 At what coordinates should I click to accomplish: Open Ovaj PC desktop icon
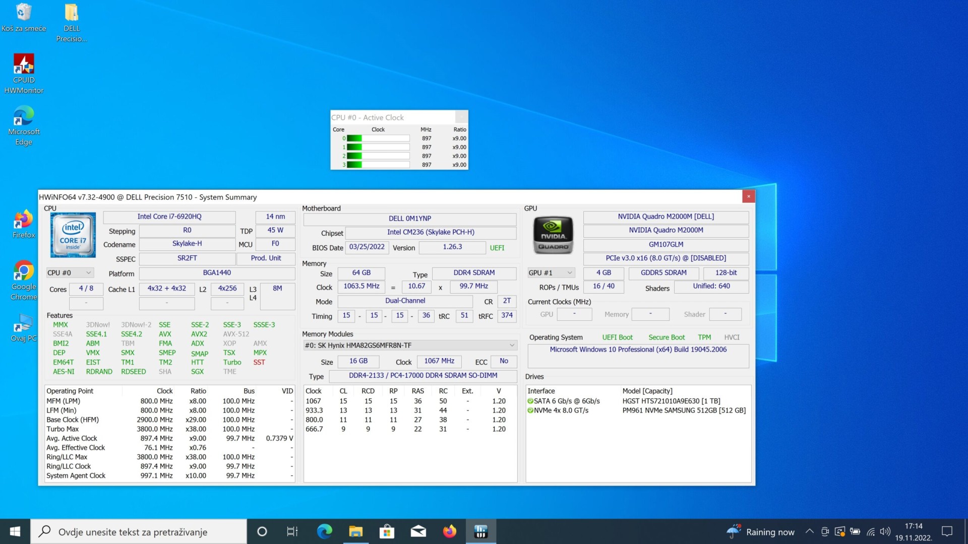pos(24,328)
